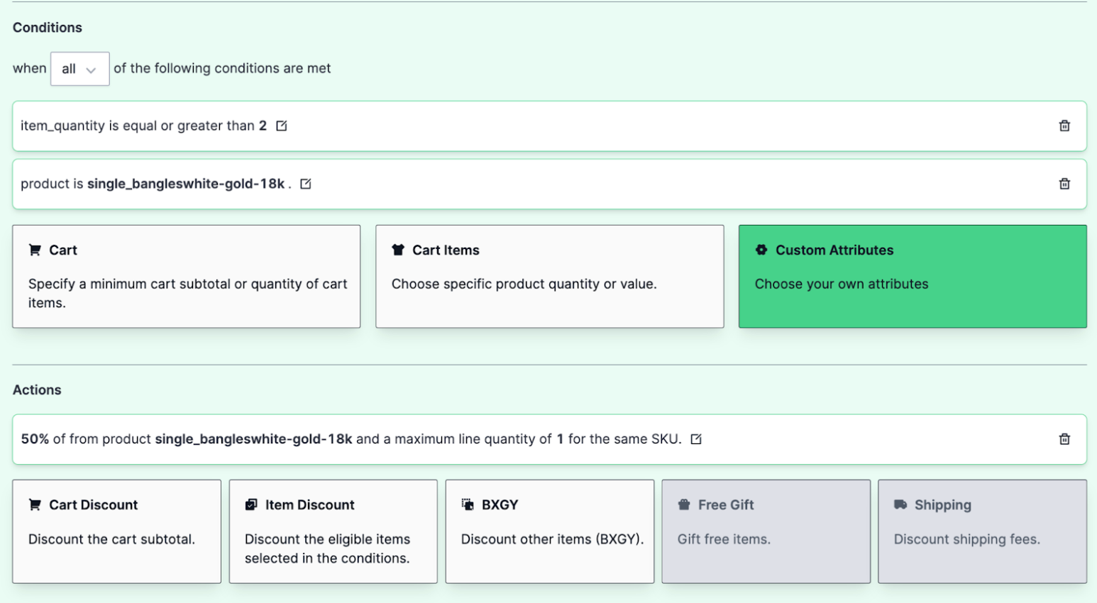Choose the BXGY action type
Screen dimensions: 1097x603
549,531
